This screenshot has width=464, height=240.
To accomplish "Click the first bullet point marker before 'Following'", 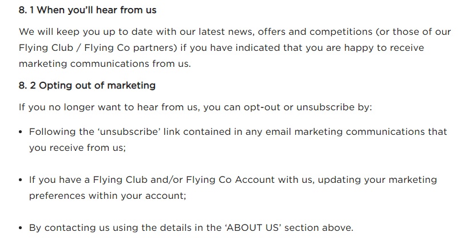I will click(x=21, y=132).
